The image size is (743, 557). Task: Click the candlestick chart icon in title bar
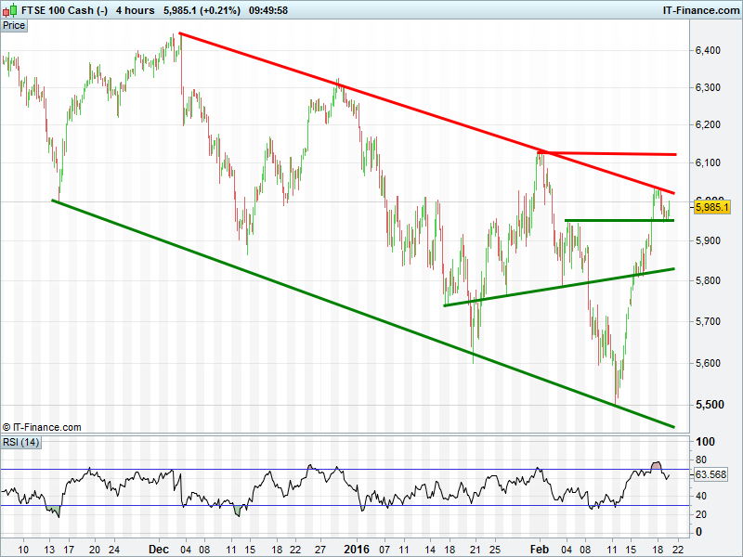point(10,10)
